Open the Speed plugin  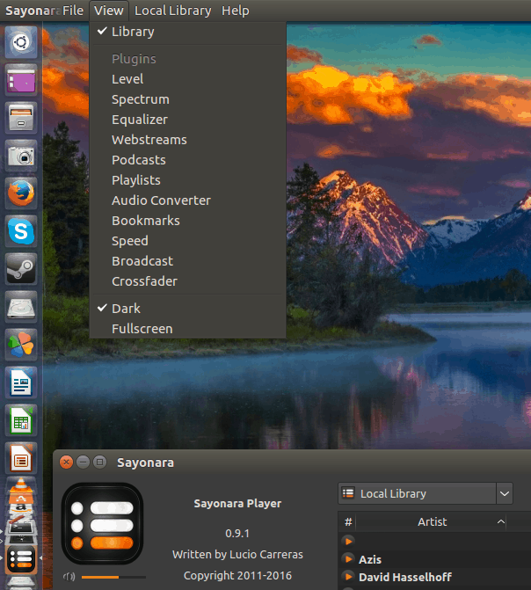pos(188,241)
